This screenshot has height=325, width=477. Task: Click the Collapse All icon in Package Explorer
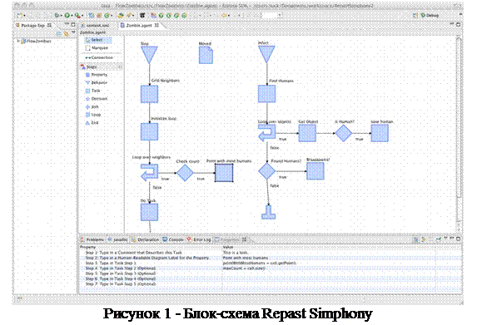[x=59, y=33]
